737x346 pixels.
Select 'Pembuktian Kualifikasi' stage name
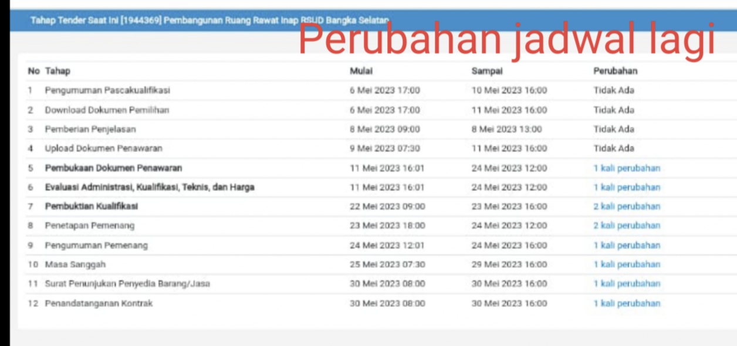92,206
